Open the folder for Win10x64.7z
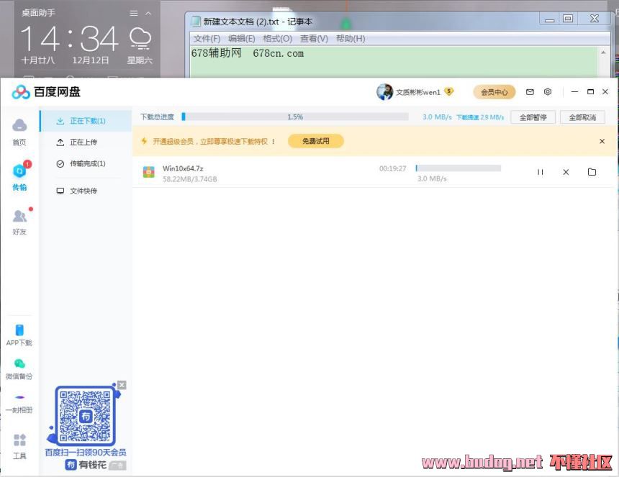 pyautogui.click(x=592, y=172)
